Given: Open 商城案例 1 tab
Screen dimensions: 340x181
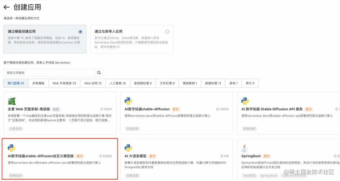Looking at the screenshot, I should click(x=190, y=83).
